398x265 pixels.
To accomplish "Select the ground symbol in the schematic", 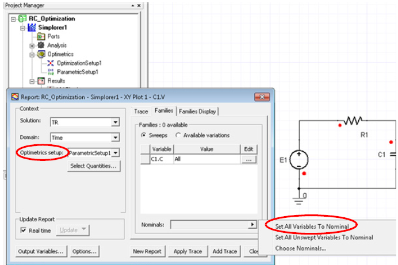I will pos(298,200).
